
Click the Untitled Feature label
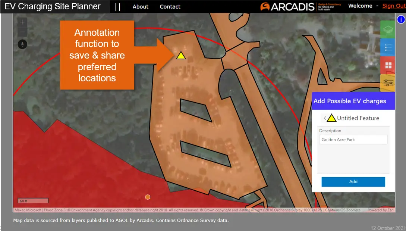tap(358, 118)
